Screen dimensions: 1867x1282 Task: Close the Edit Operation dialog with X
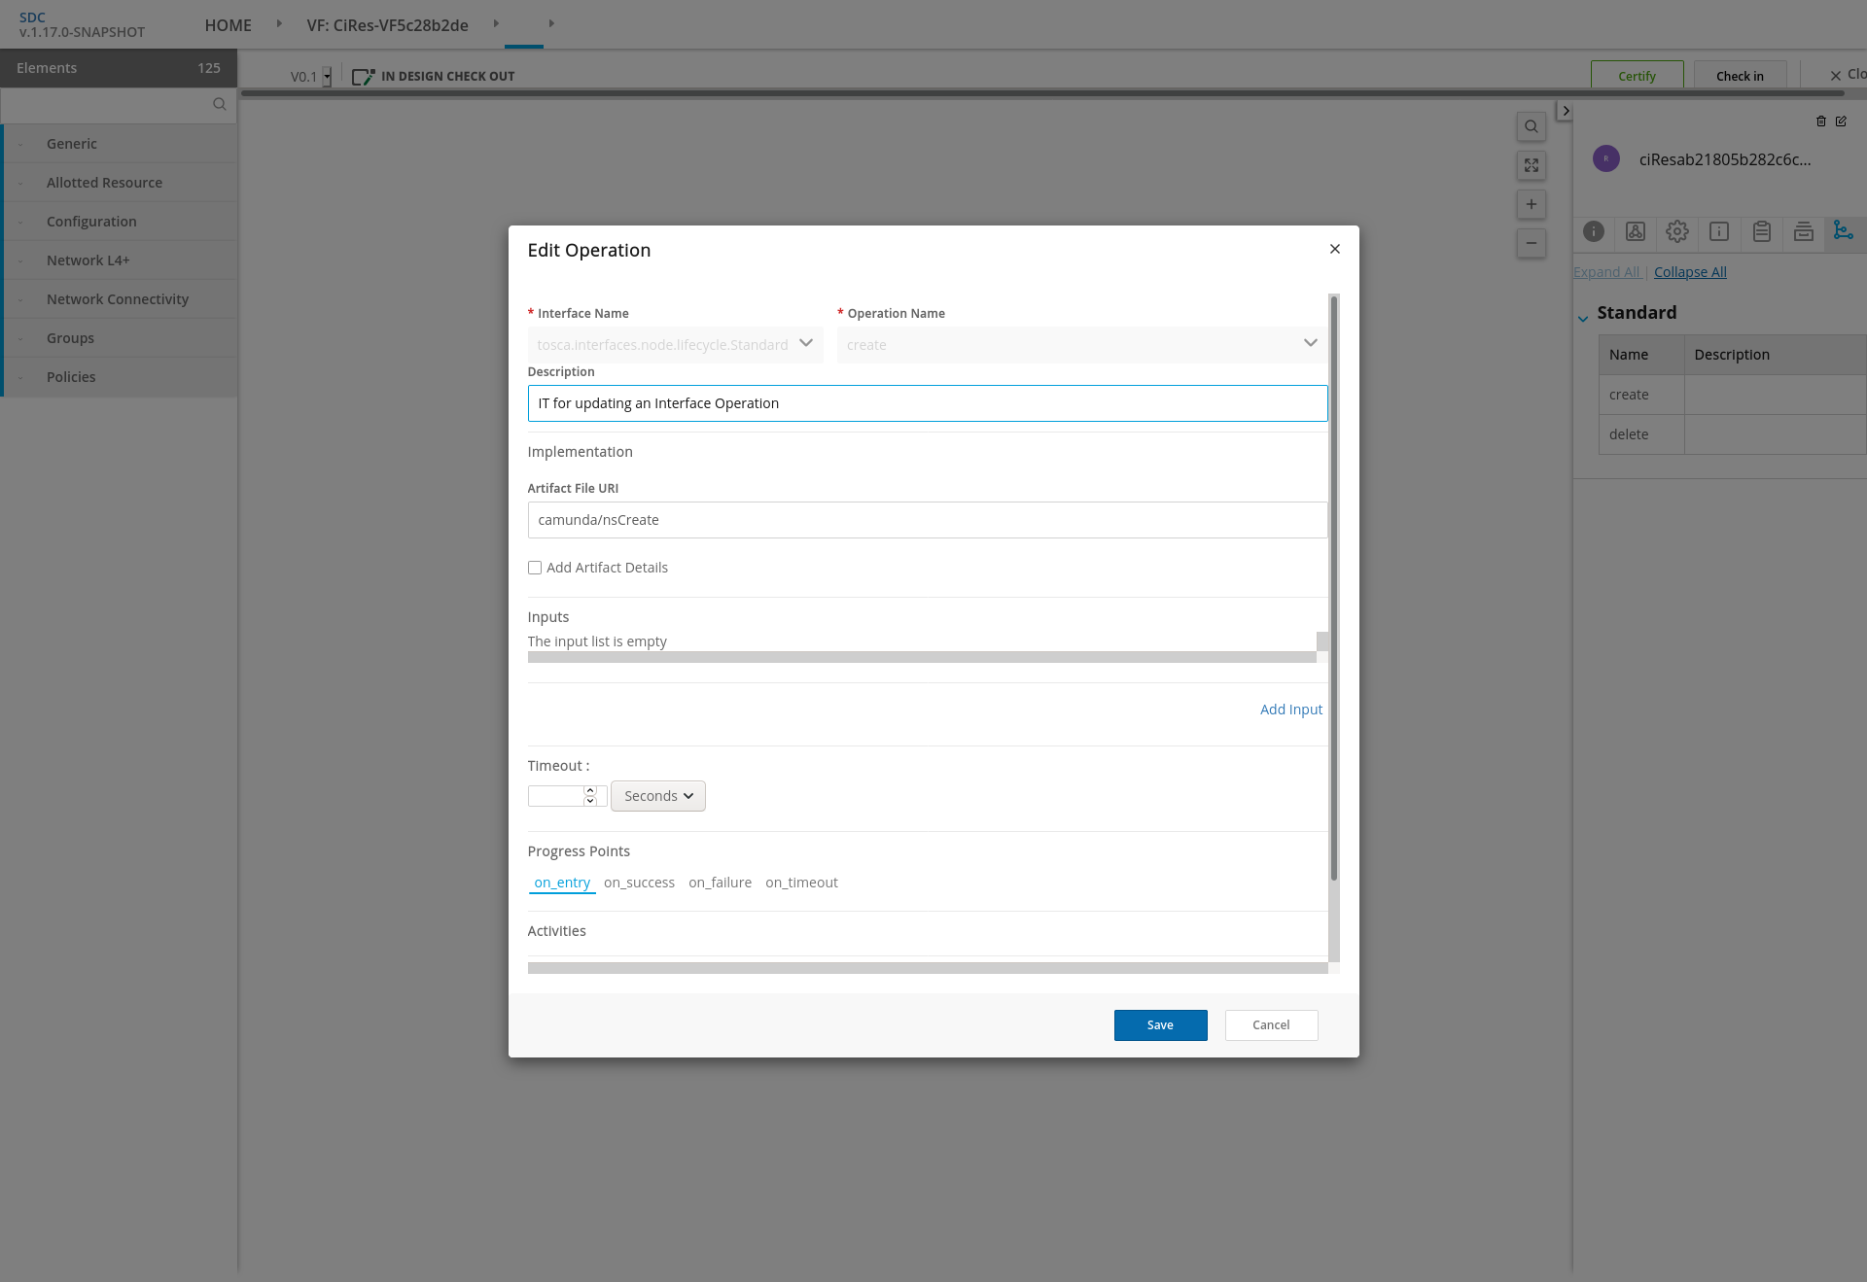(x=1335, y=249)
